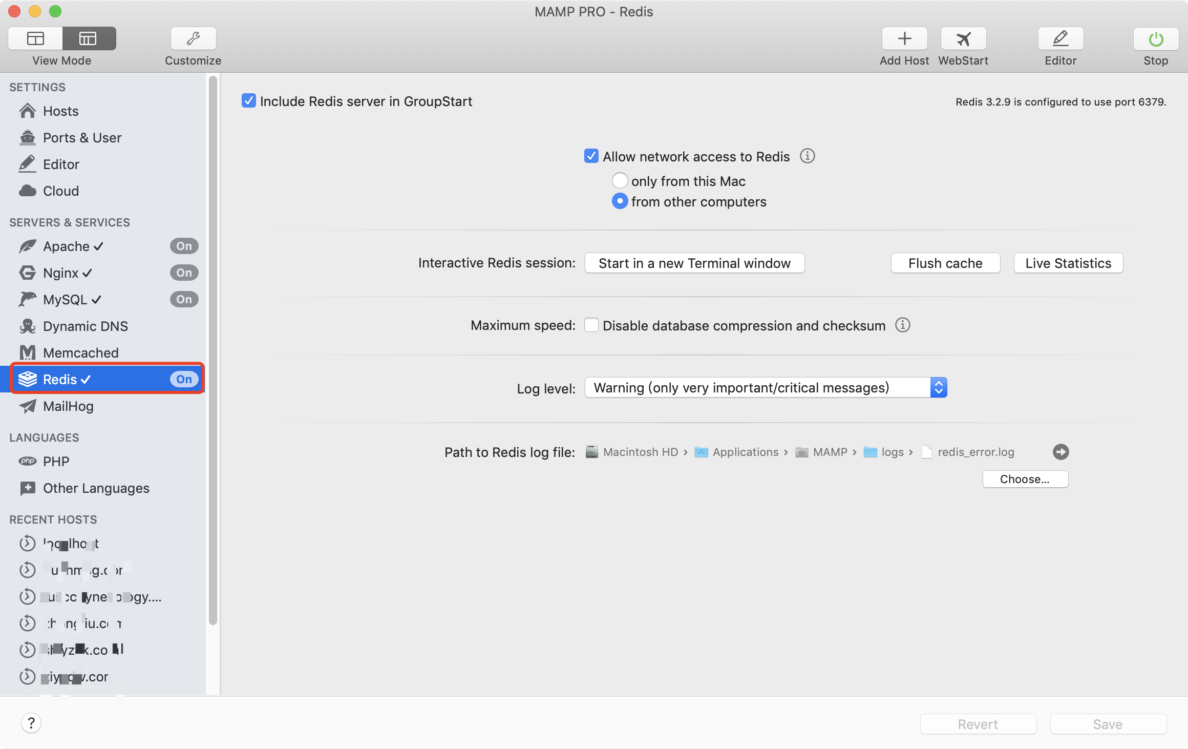
Task: Enable Disable database compression and checksum
Action: tap(591, 325)
